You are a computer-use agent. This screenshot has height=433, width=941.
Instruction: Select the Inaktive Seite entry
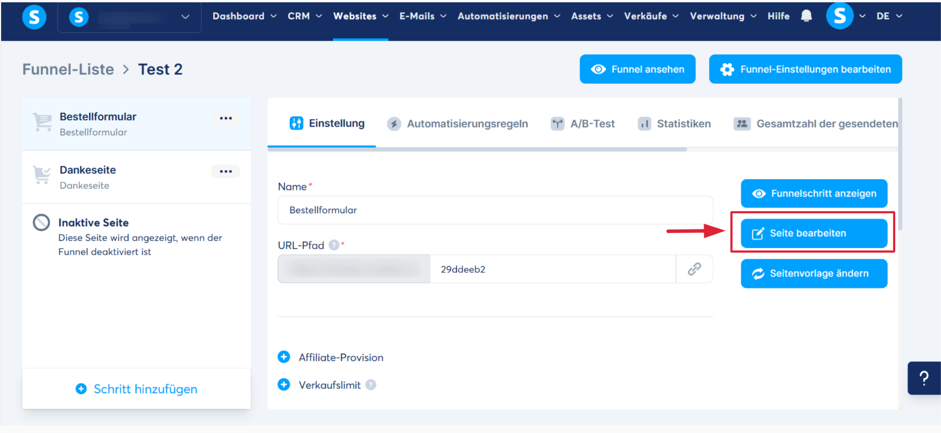pos(137,236)
